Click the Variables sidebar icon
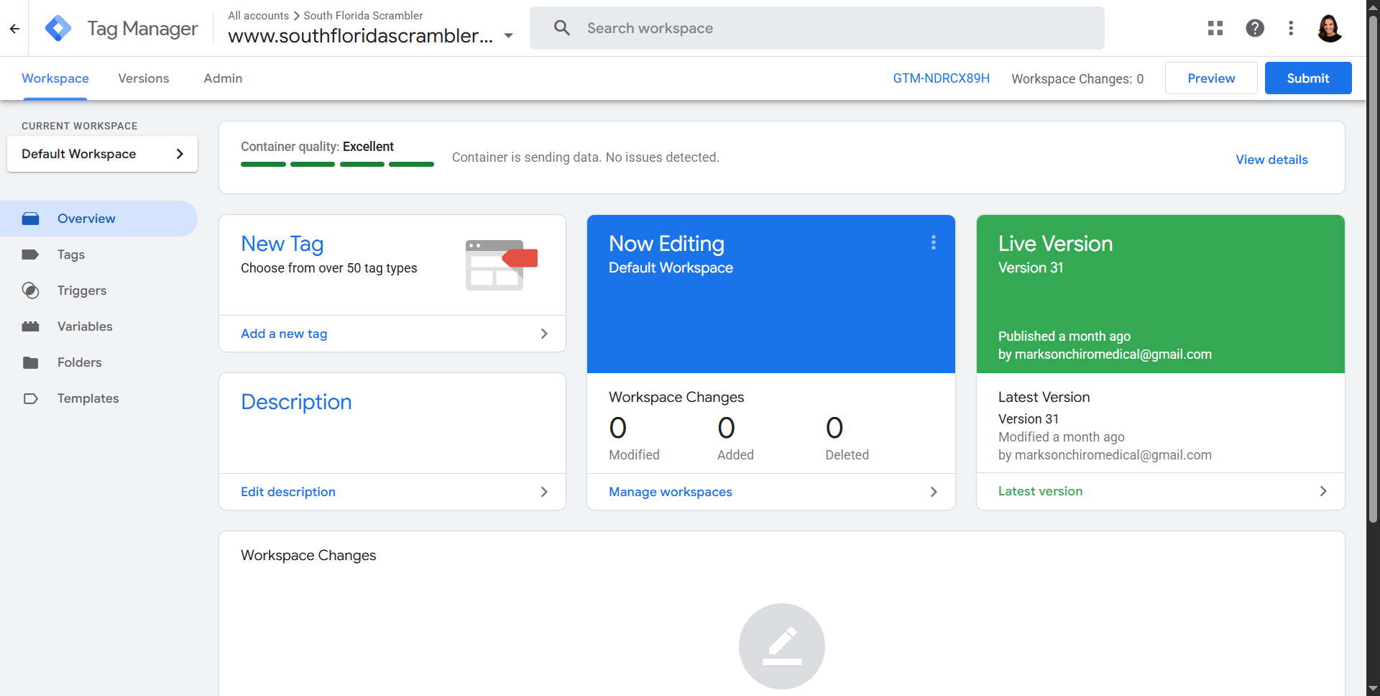This screenshot has width=1380, height=696. (x=30, y=326)
